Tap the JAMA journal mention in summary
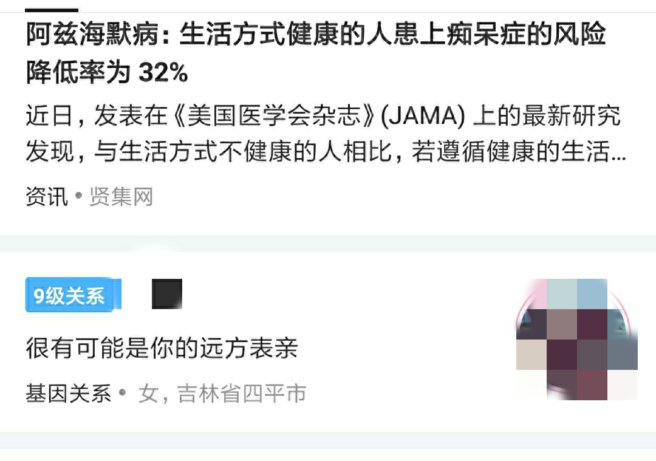 coord(423,116)
